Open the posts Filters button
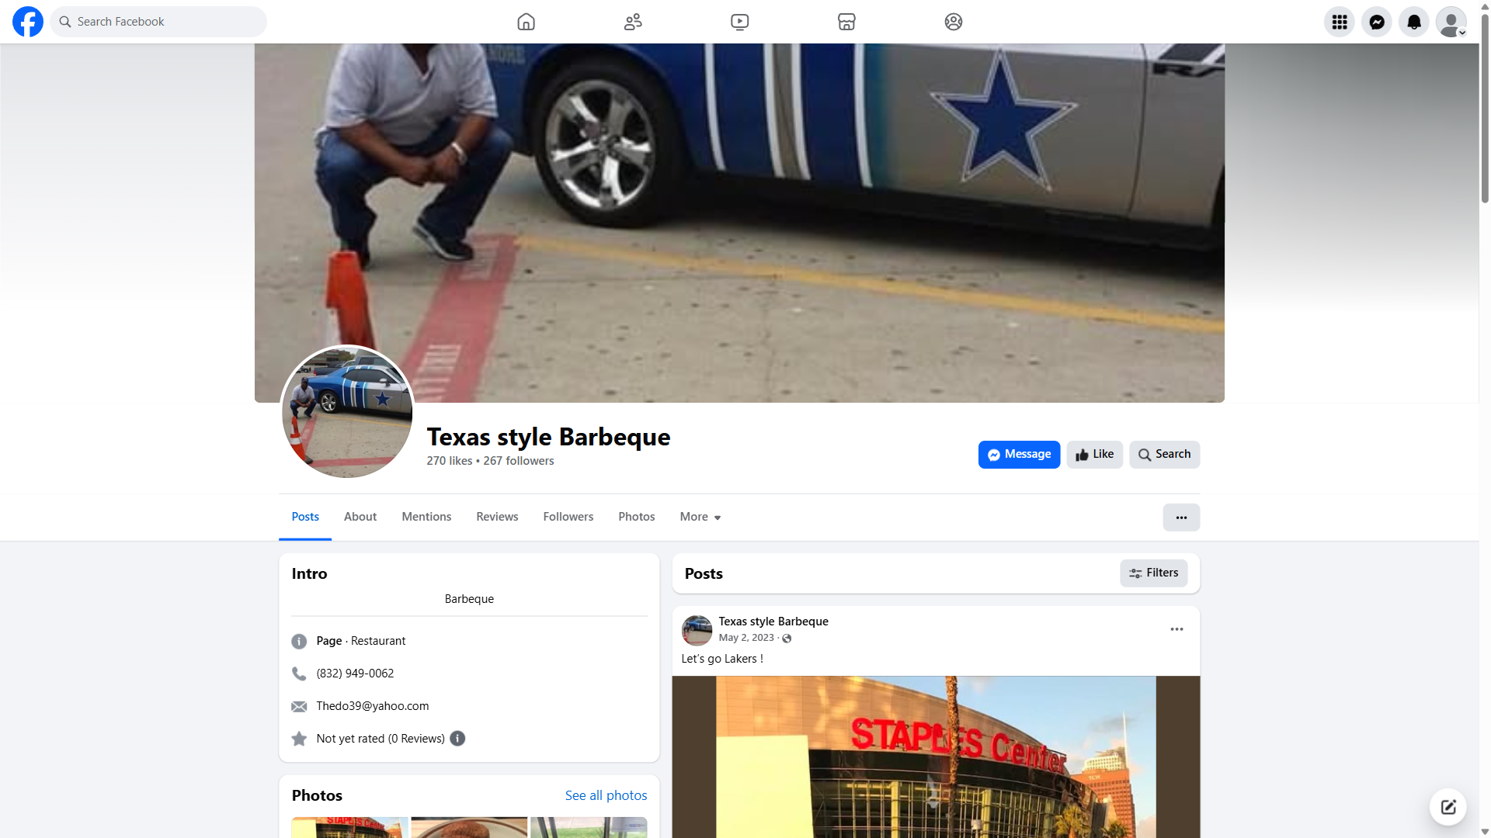Screen dimensions: 1491x838 pos(1153,573)
